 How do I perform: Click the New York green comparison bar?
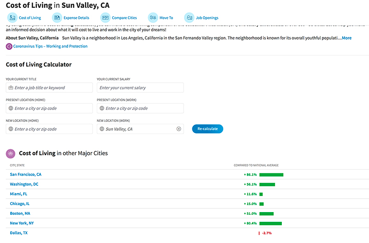point(271,223)
